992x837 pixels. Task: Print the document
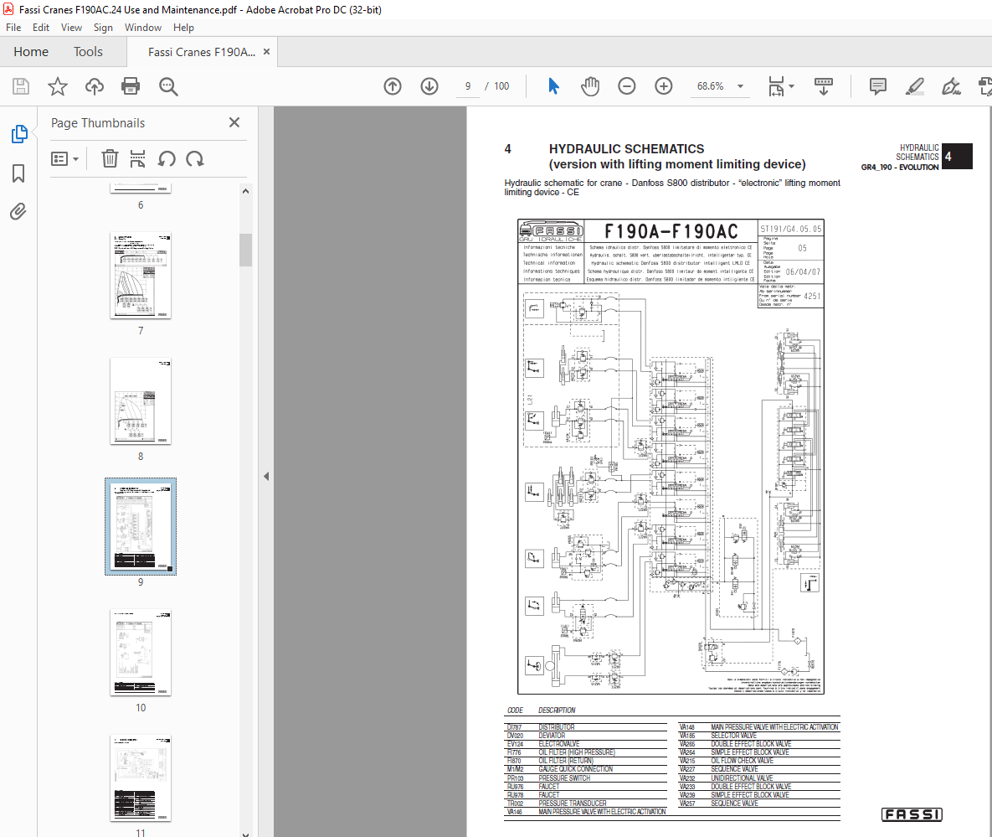(x=131, y=86)
